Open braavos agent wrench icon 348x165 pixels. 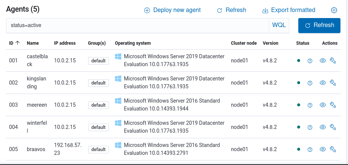click(333, 149)
